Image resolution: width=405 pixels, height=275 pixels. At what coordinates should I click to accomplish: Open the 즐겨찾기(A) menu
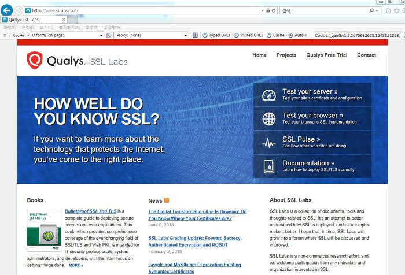point(69,27)
